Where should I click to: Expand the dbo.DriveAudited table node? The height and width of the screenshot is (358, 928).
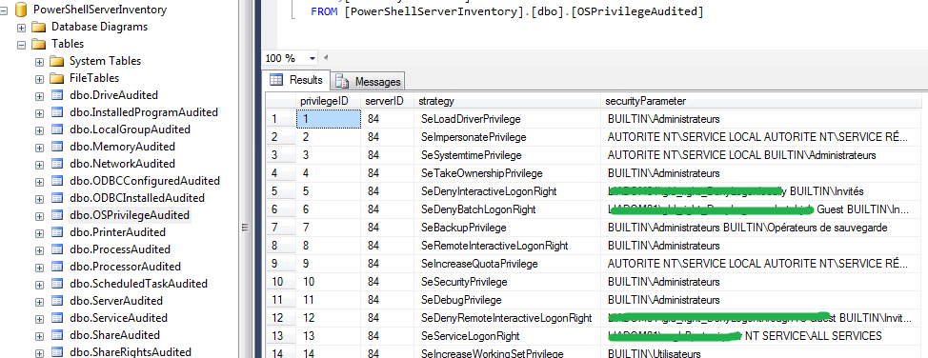(40, 96)
